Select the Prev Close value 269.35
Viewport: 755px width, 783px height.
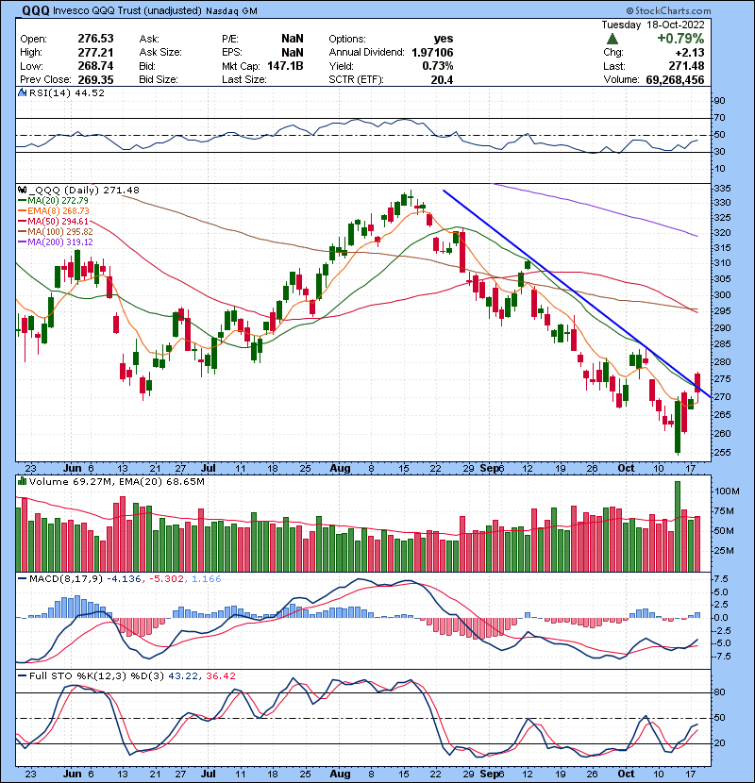point(95,79)
